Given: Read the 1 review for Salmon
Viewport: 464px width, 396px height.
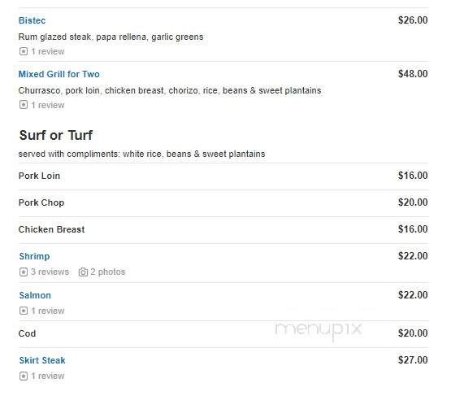Looking at the screenshot, I should point(48,311).
